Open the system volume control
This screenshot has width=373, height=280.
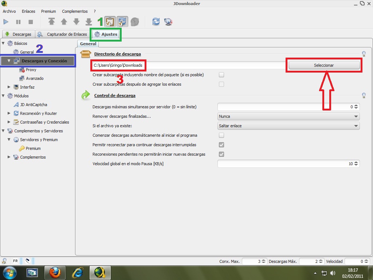[x=333, y=273]
